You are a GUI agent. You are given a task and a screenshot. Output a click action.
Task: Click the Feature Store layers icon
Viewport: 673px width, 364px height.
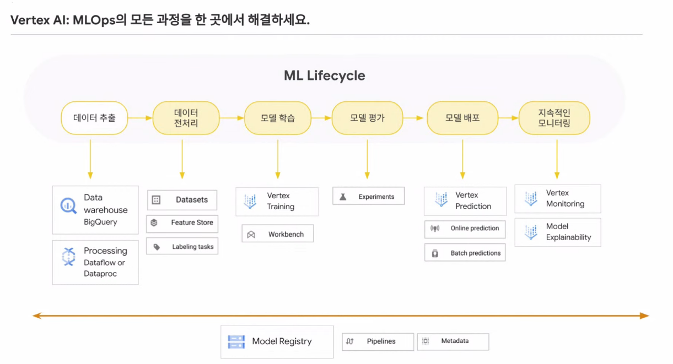point(154,223)
